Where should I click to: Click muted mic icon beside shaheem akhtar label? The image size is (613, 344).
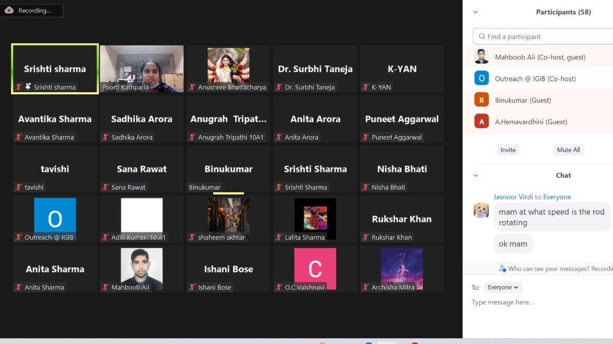click(x=192, y=237)
